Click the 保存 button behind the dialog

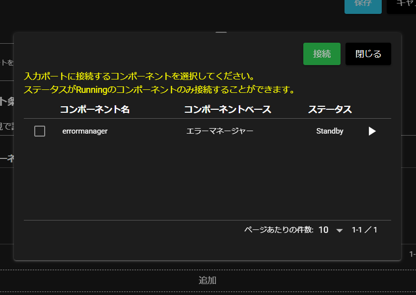tap(363, 4)
